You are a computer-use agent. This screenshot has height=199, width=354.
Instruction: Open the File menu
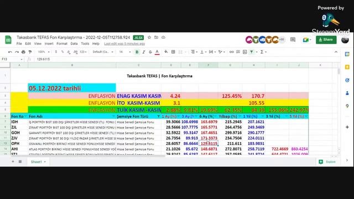click(x=19, y=44)
